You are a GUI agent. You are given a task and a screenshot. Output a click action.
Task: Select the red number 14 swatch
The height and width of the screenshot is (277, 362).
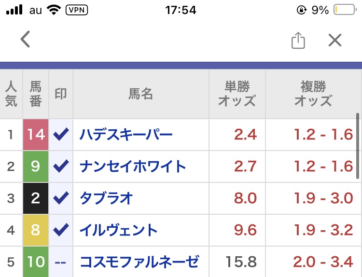tap(36, 135)
